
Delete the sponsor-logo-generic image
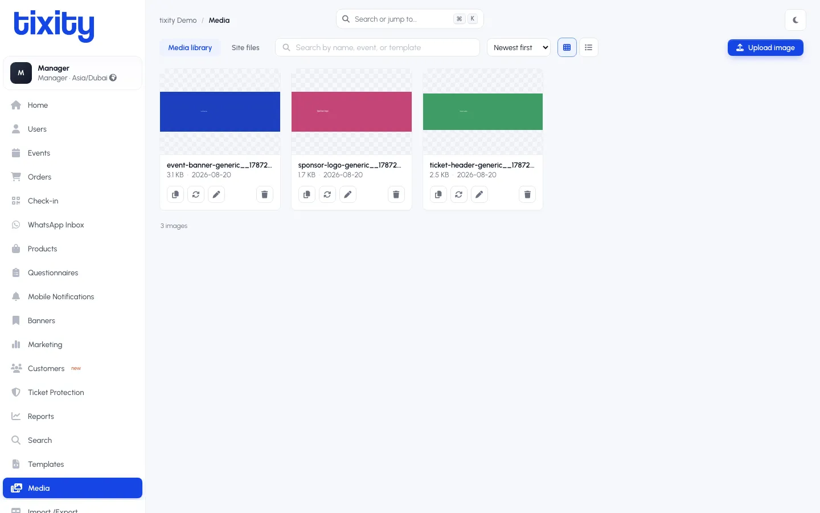396,194
